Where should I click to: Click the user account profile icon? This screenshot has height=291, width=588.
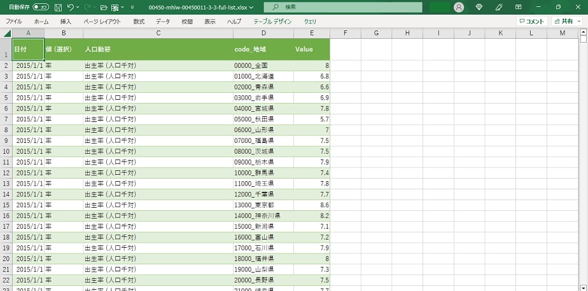coord(459,7)
